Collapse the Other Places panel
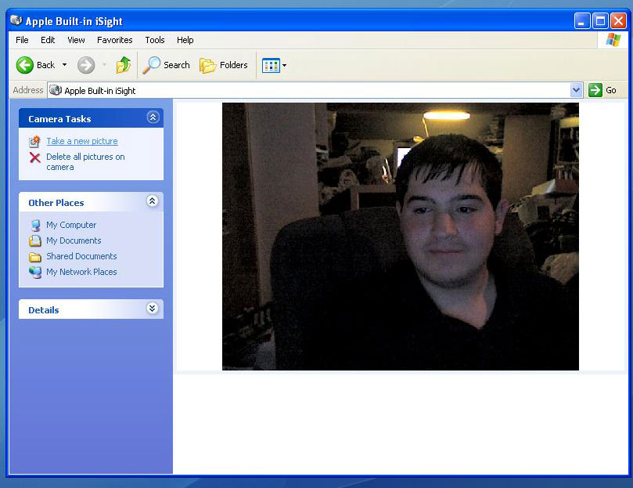This screenshot has width=633, height=488. [153, 201]
